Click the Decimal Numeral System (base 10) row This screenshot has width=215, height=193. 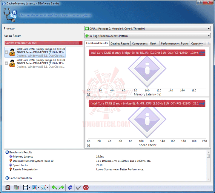(33, 161)
